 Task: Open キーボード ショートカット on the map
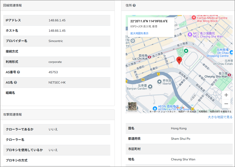click(x=162, y=112)
